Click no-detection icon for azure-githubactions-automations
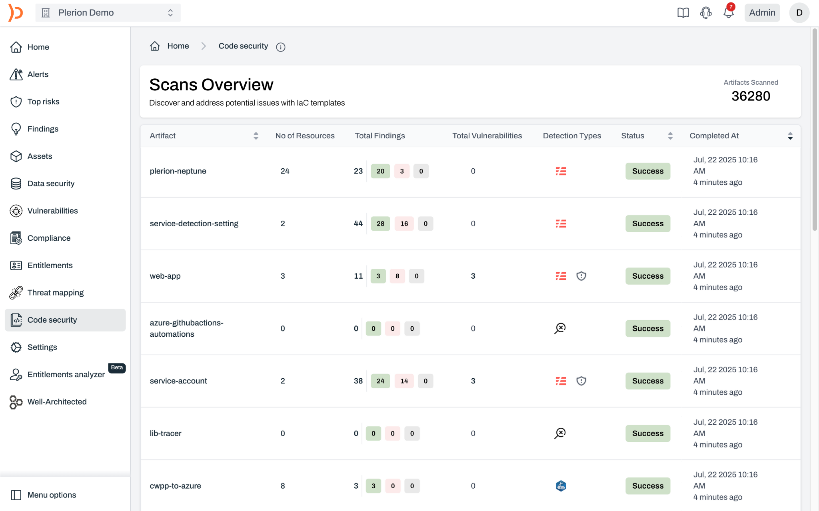The height and width of the screenshot is (511, 819). pyautogui.click(x=560, y=328)
